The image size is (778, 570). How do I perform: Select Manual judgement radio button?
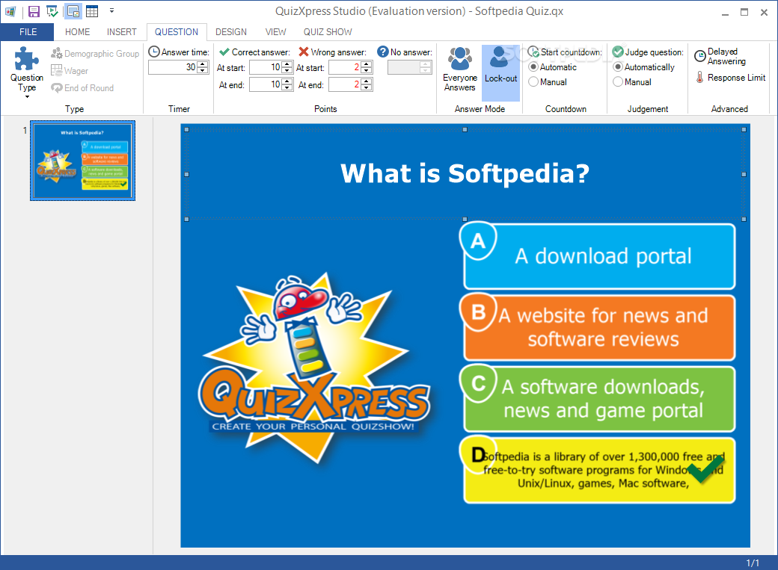click(618, 81)
